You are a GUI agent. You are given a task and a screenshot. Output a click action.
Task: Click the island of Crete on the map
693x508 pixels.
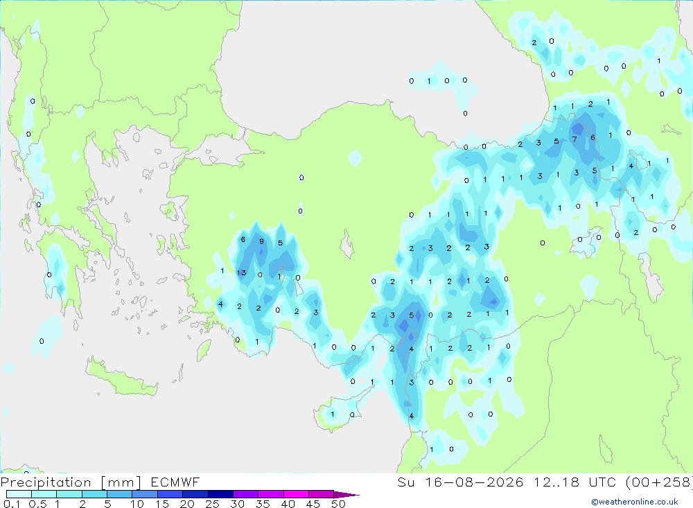(121, 376)
